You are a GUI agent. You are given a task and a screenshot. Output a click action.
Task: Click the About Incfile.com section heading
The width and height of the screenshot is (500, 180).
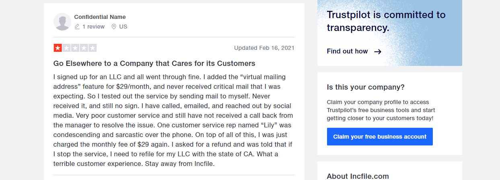pyautogui.click(x=358, y=176)
